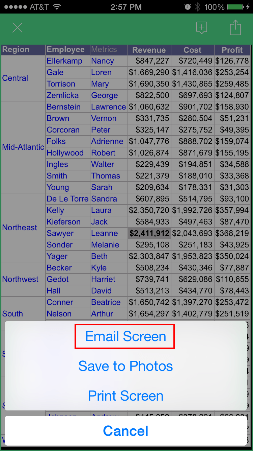The width and height of the screenshot is (253, 451).
Task: Tap the Wi-Fi icon in status bar
Action: point(57,7)
